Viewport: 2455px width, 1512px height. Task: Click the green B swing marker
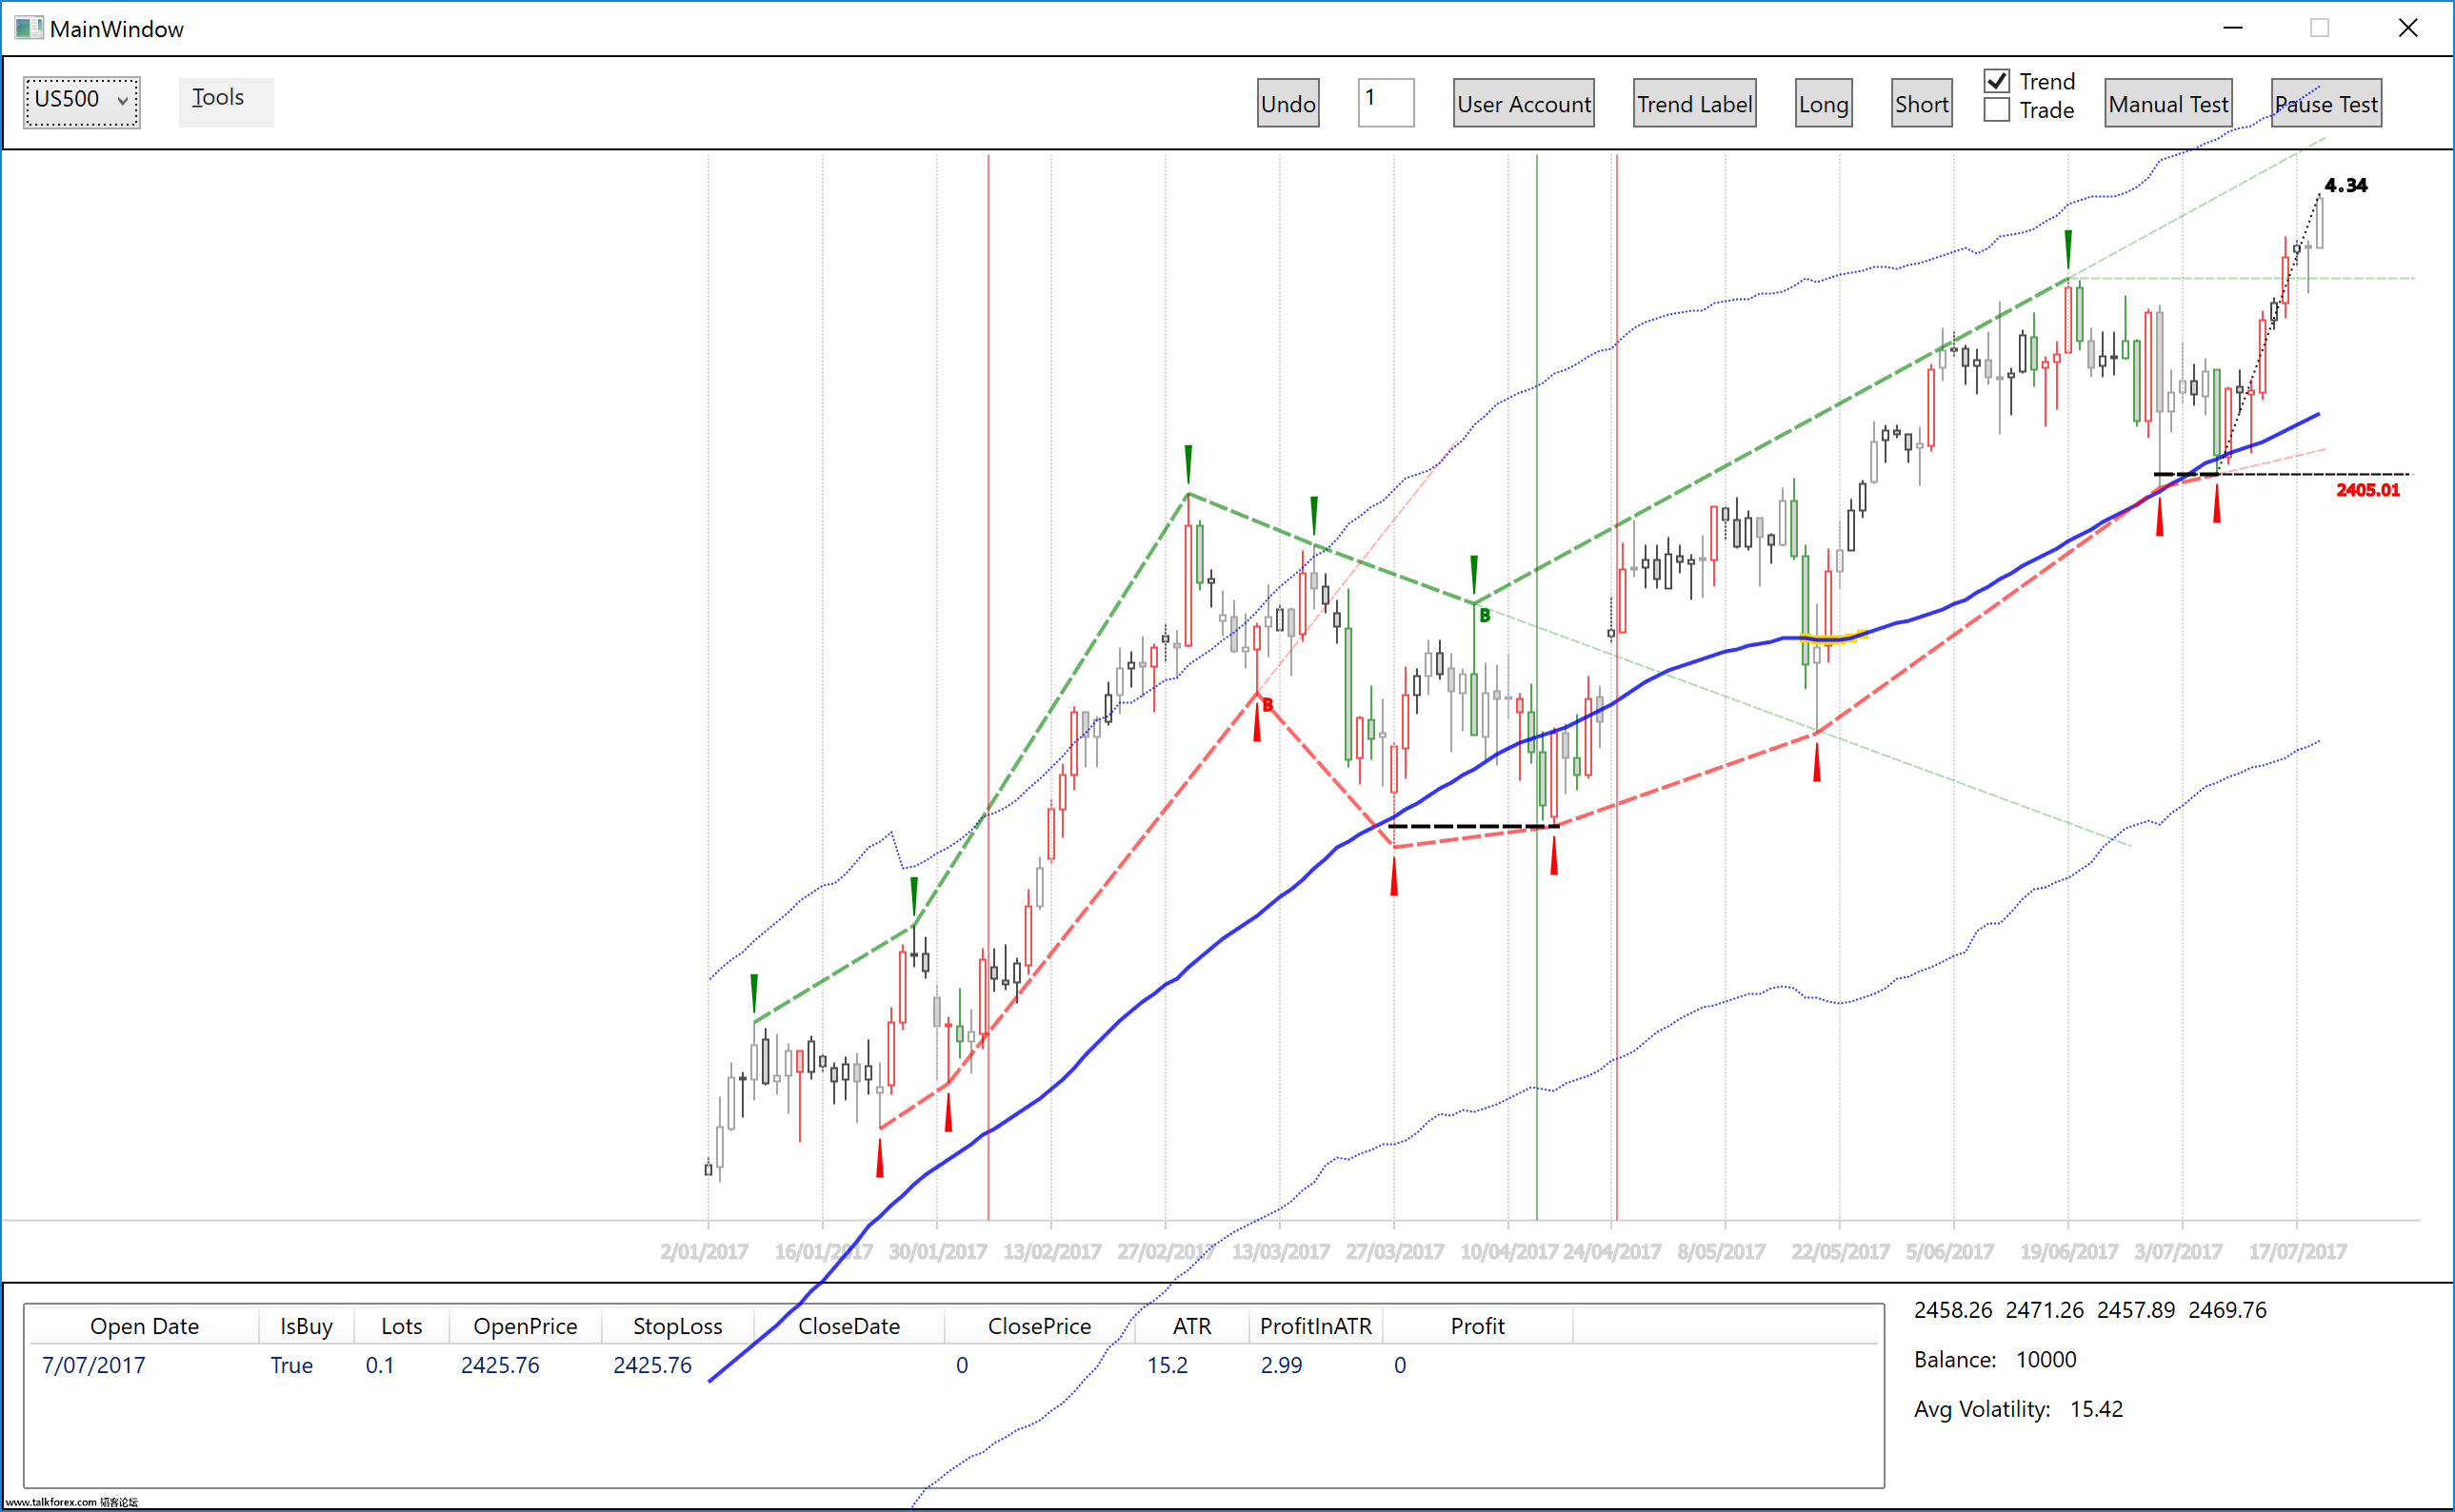click(1485, 616)
